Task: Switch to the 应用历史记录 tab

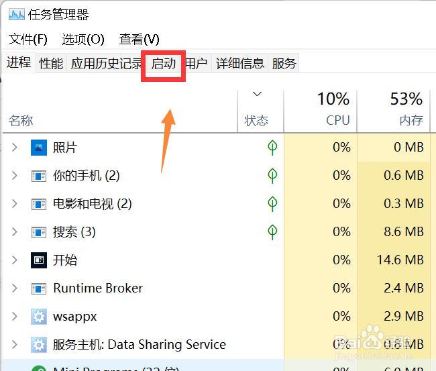Action: point(106,64)
